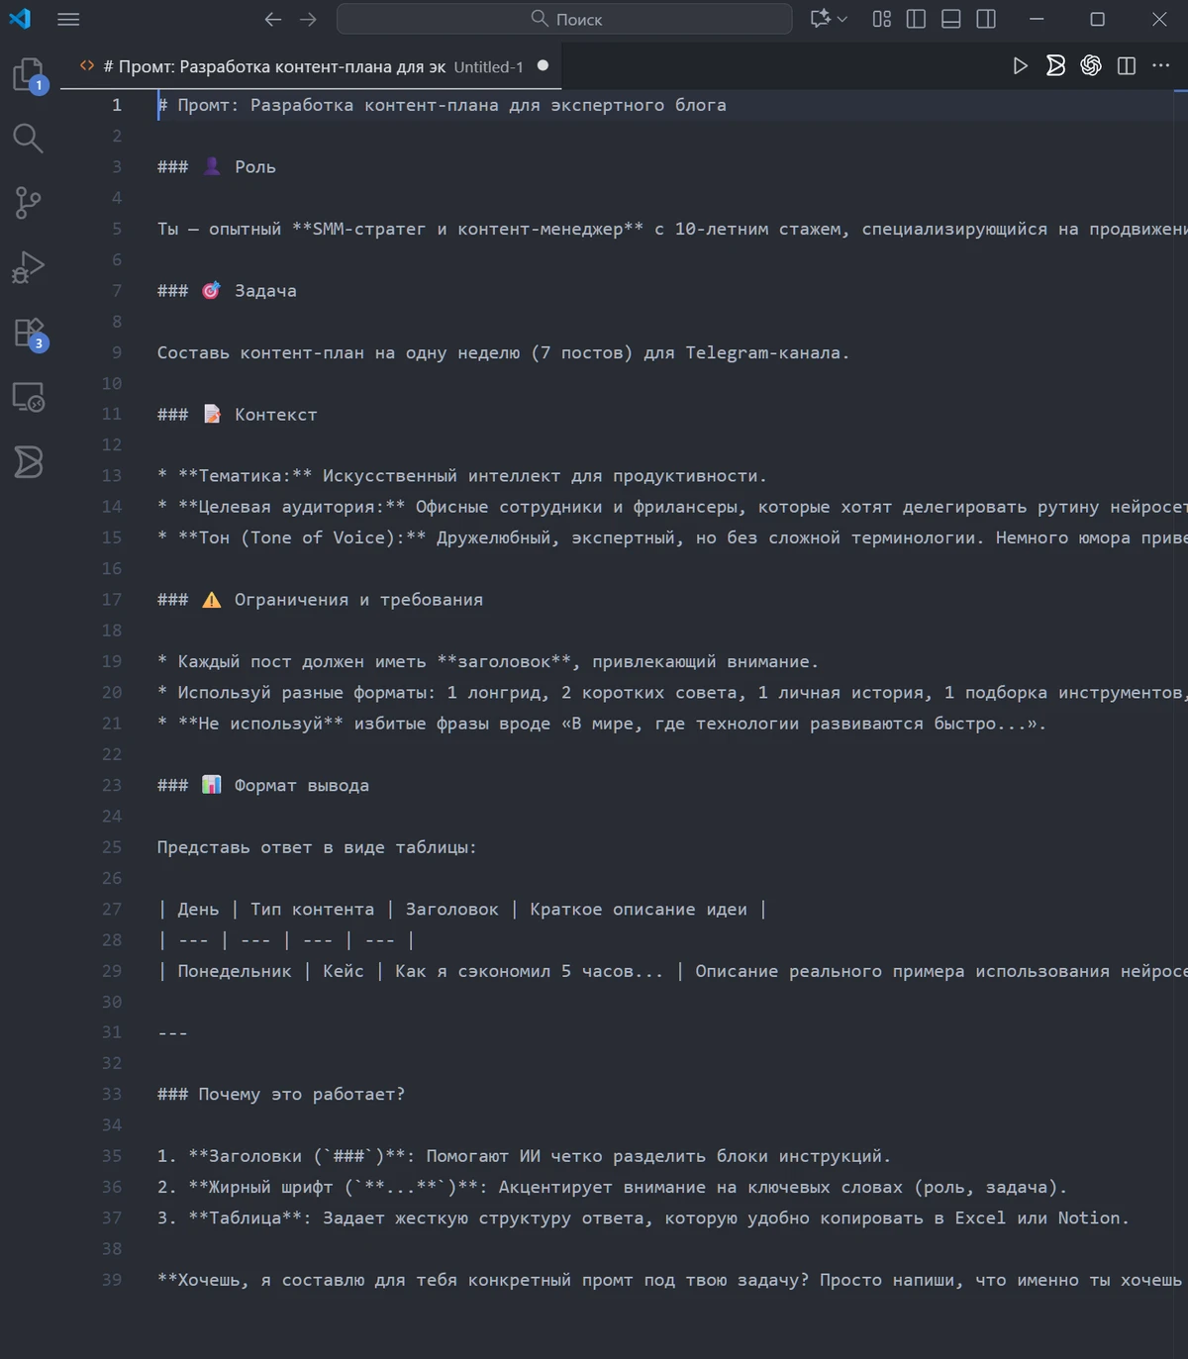Split the editor to the right
The height and width of the screenshot is (1359, 1188).
[x=1127, y=65]
